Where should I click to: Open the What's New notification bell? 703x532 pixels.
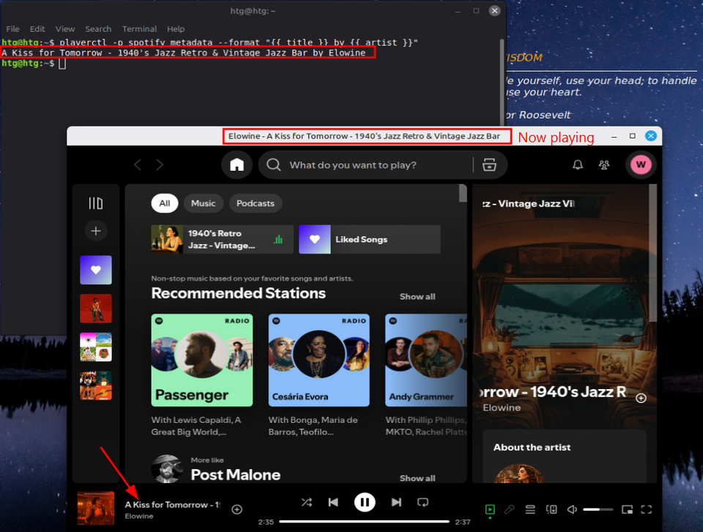(x=578, y=165)
